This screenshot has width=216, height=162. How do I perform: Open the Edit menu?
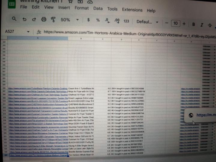(35, 7)
